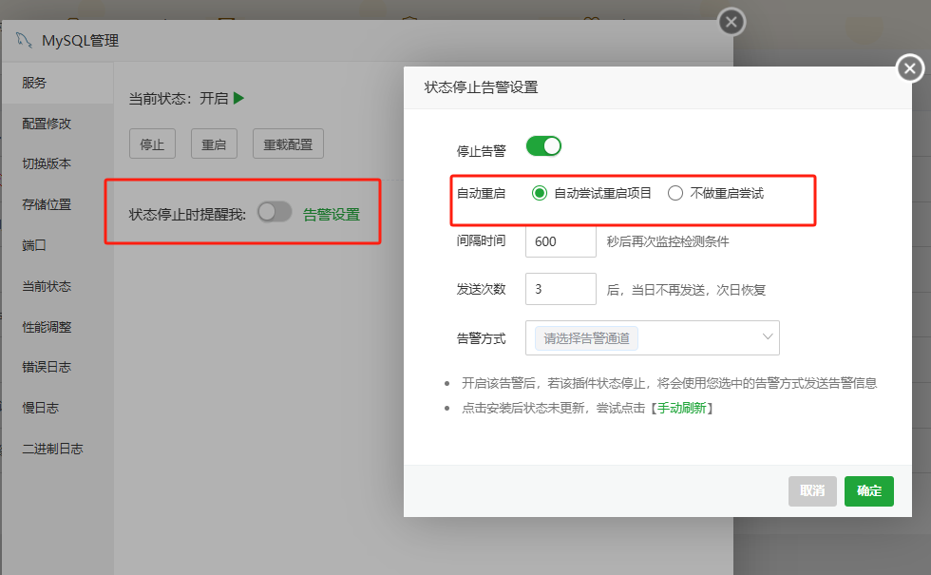Focus the 间隔时间 input field
Screen dimensions: 931x575
pyautogui.click(x=560, y=241)
